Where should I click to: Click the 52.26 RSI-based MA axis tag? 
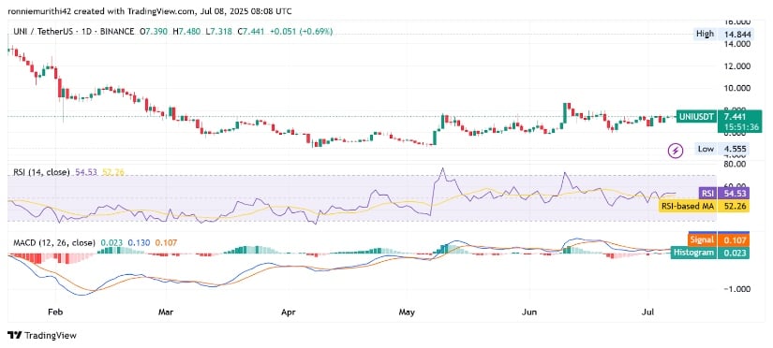734,207
